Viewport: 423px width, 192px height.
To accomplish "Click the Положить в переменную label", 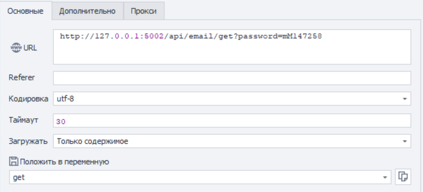I will (64, 162).
